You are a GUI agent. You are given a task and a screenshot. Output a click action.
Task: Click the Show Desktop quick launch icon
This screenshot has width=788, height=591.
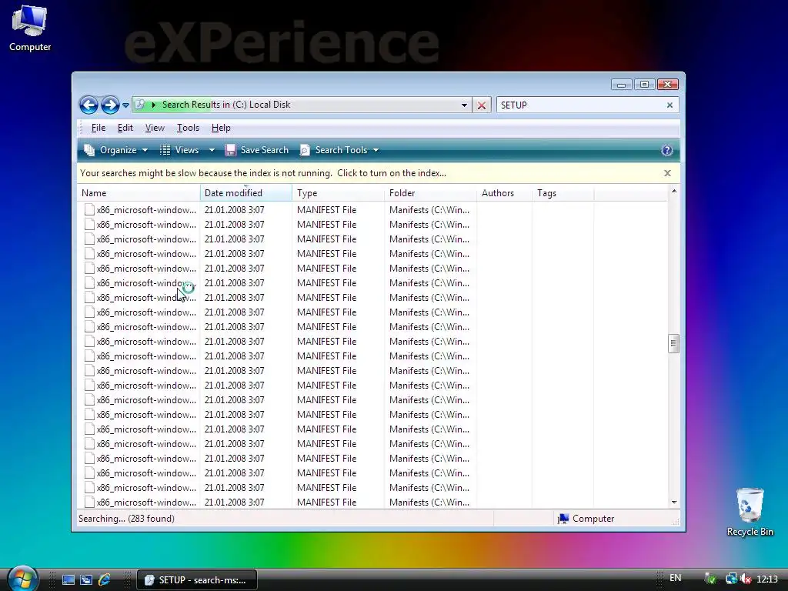click(x=68, y=580)
